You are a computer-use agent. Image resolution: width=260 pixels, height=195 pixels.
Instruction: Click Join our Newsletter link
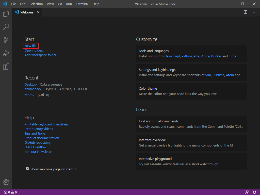click(x=39, y=152)
